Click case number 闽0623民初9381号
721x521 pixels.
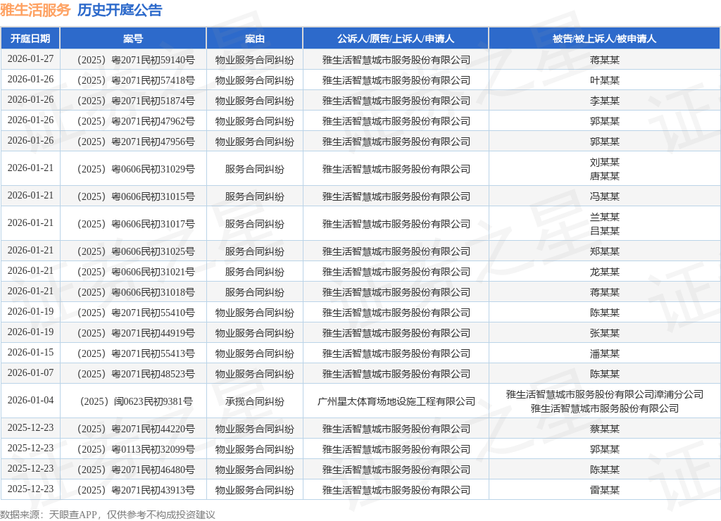[x=136, y=401]
